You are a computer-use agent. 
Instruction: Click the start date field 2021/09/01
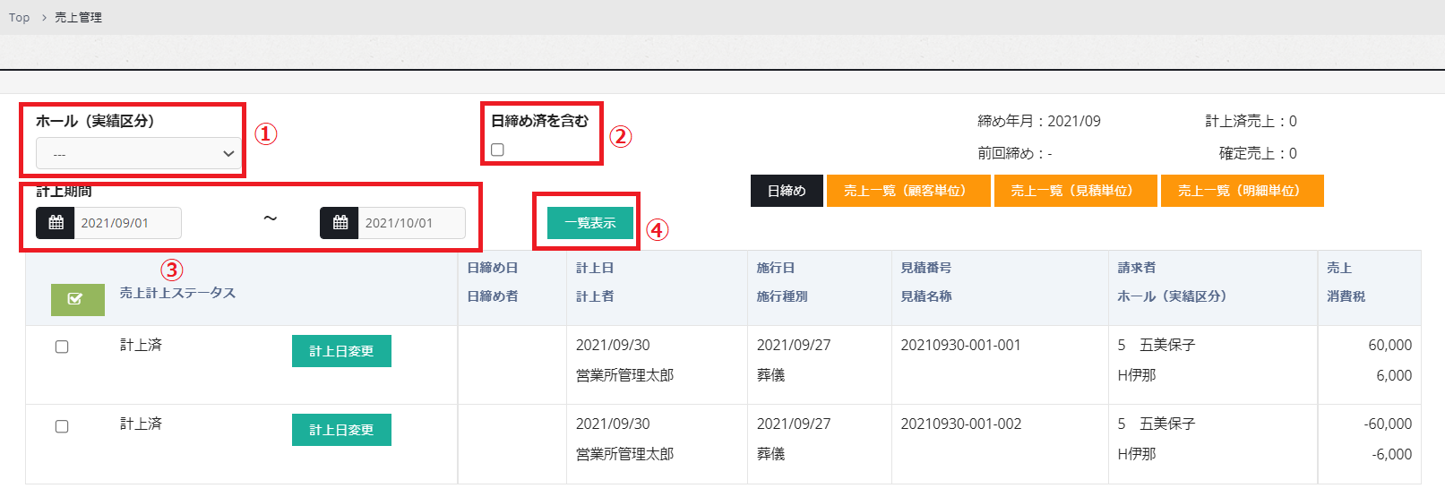pyautogui.click(x=128, y=223)
